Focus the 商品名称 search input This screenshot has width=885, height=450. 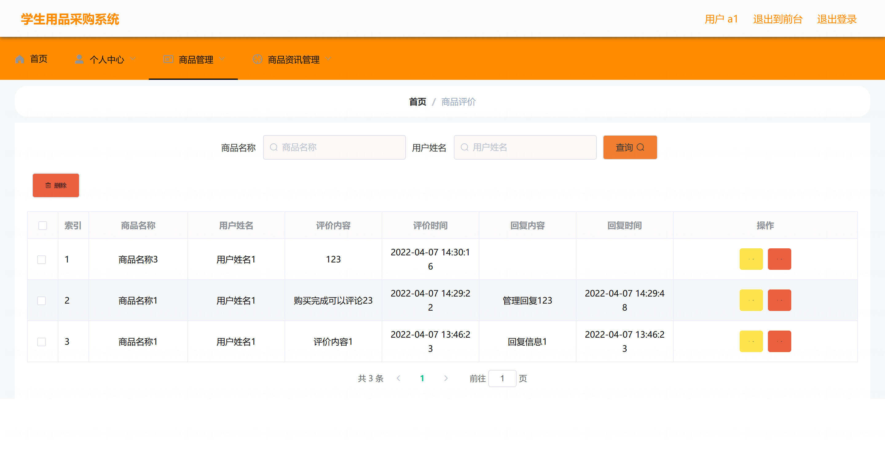pyautogui.click(x=334, y=147)
